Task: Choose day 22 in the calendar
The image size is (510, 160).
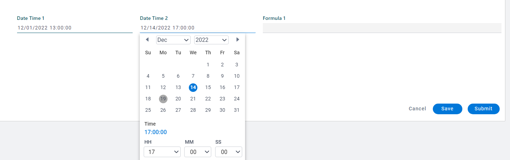Action: 208,99
